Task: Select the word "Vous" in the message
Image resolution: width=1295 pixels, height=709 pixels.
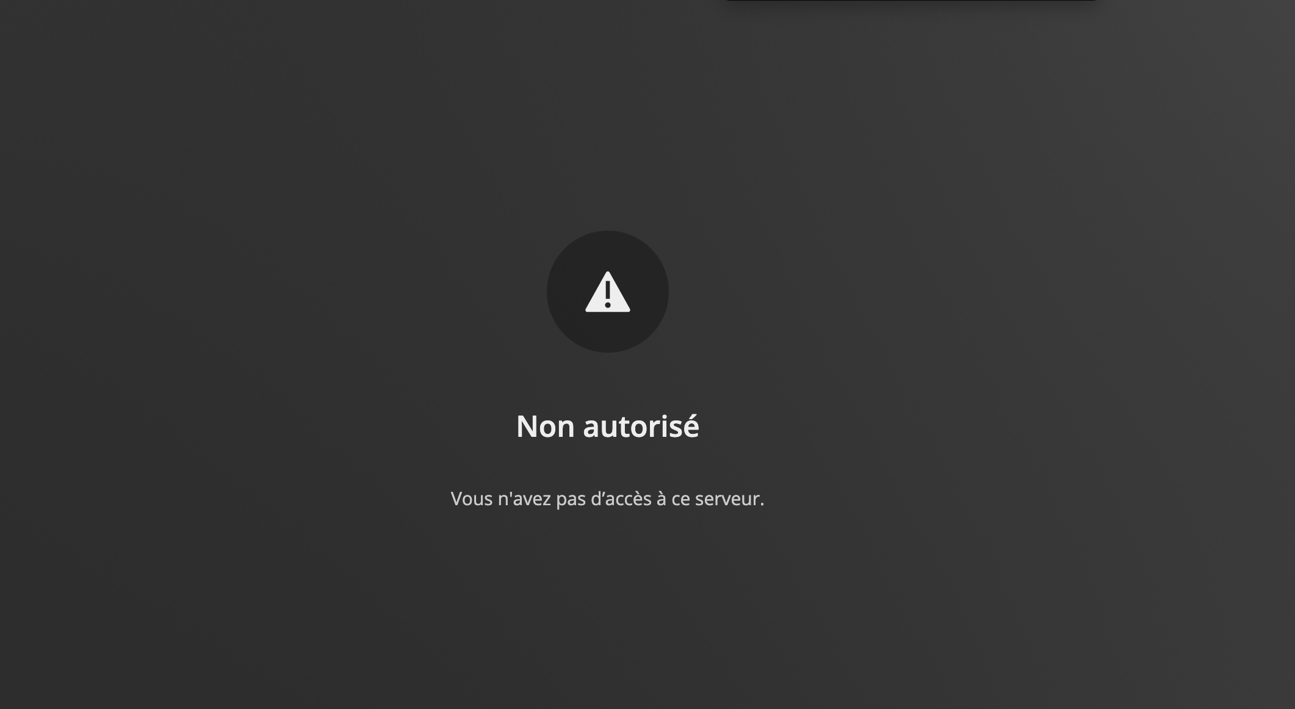Action: [x=472, y=499]
